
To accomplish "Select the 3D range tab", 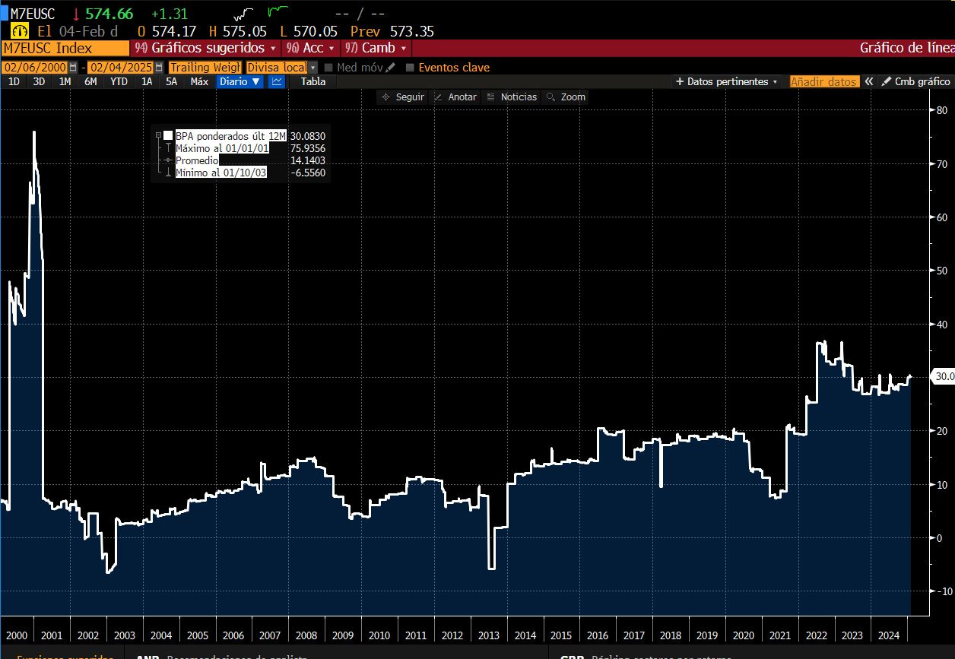I will [x=39, y=81].
